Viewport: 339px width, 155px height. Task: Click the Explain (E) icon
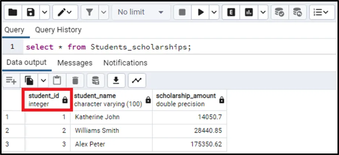pos(231,12)
